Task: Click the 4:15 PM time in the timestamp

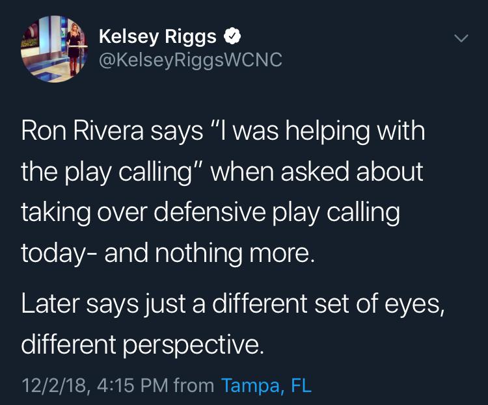Action: [x=133, y=385]
